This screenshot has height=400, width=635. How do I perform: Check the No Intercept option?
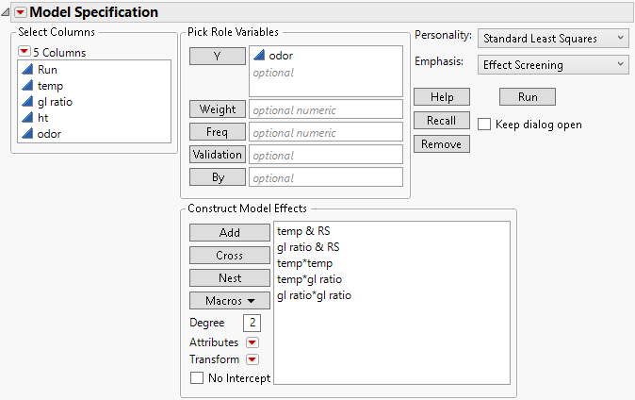(x=197, y=378)
